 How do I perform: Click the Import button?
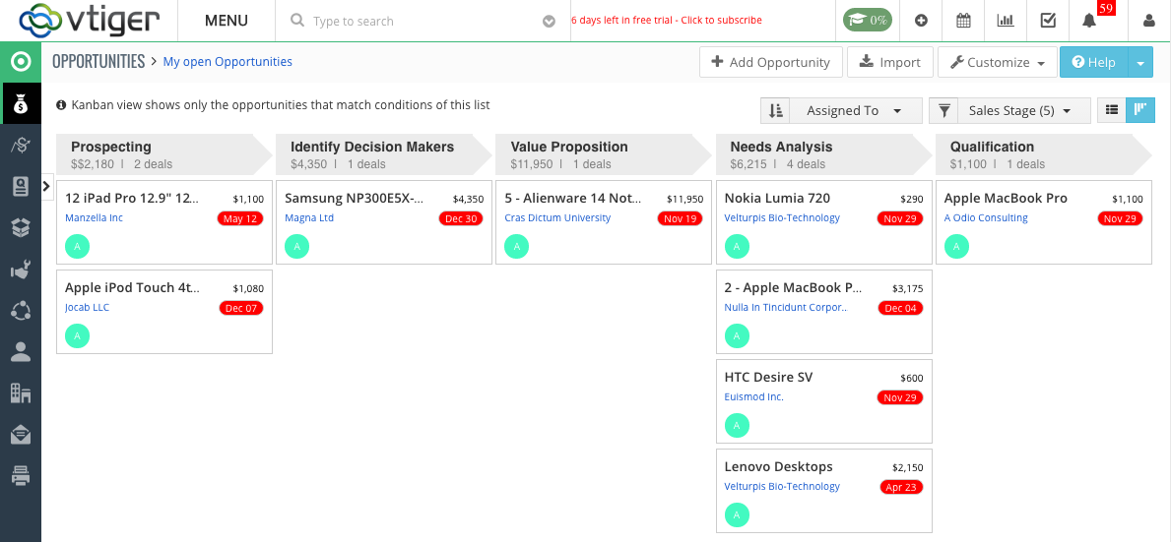(x=889, y=62)
